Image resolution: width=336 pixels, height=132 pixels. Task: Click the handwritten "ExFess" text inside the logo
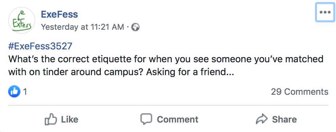click(22, 23)
